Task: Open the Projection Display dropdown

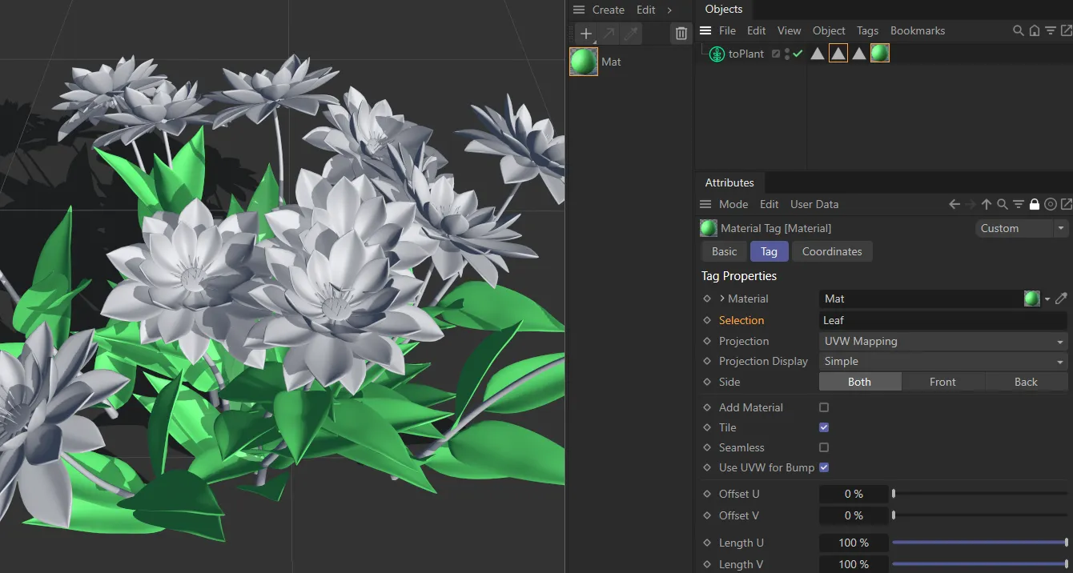Action: (942, 361)
